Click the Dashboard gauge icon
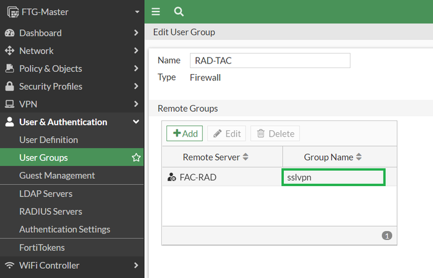 pos(9,33)
